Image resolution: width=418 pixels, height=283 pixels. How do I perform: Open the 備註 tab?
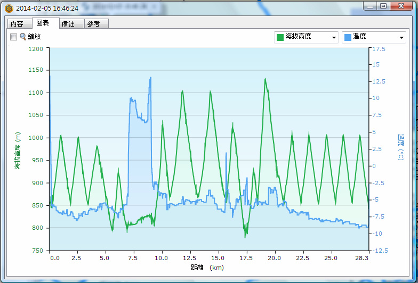click(x=68, y=24)
